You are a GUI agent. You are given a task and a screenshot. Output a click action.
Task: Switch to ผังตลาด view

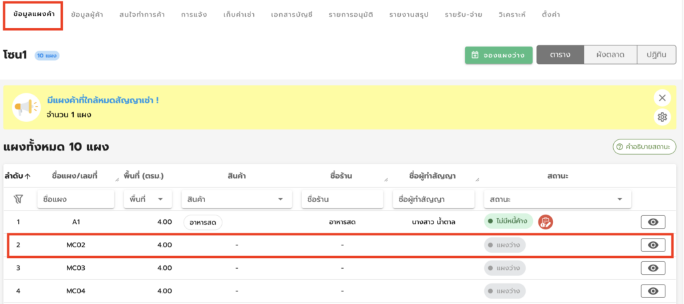(x=611, y=55)
